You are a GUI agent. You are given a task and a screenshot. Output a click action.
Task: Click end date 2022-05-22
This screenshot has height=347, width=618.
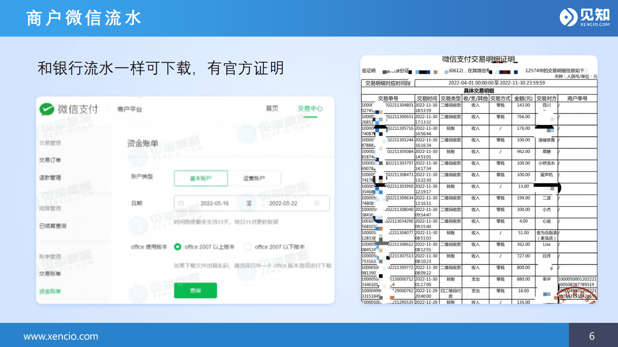coord(283,203)
